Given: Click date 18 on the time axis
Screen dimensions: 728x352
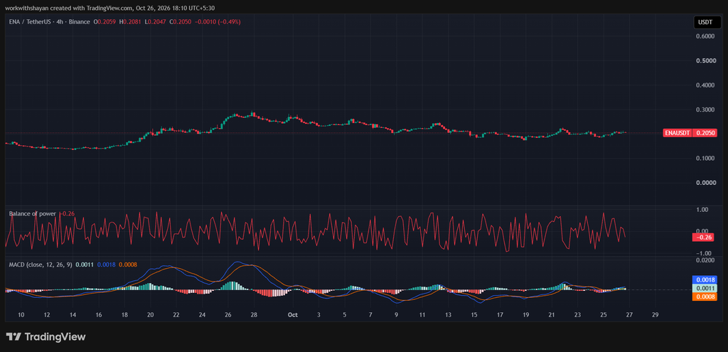Looking at the screenshot, I should click(124, 314).
